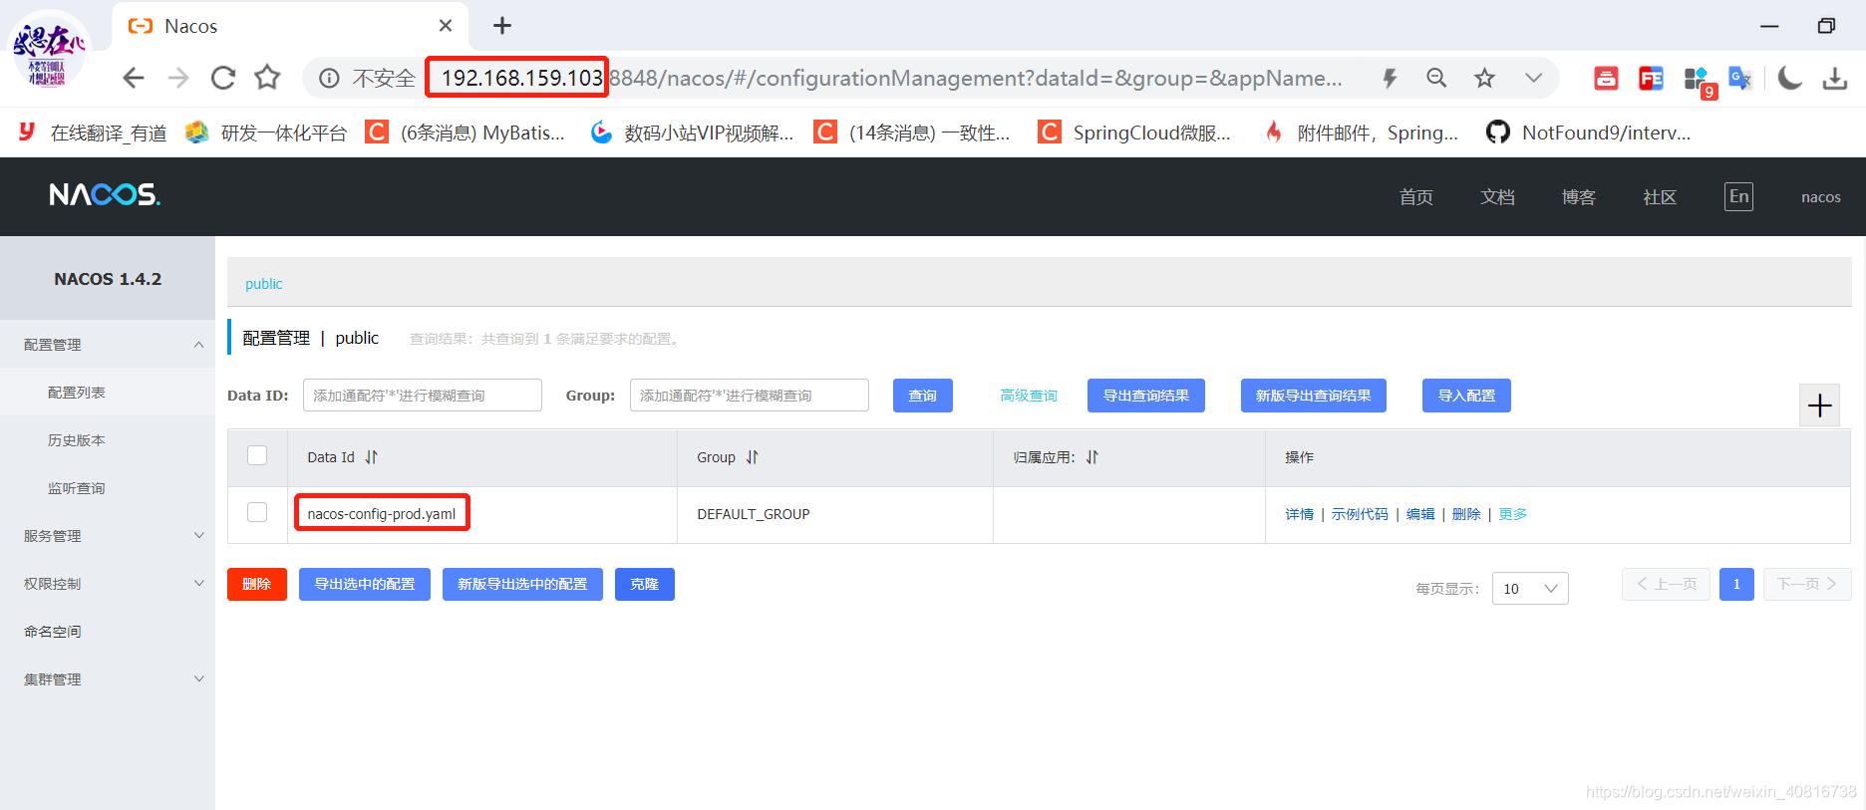1866x810 pixels.
Task: Open 更多 actions in config row
Action: coord(1512,514)
